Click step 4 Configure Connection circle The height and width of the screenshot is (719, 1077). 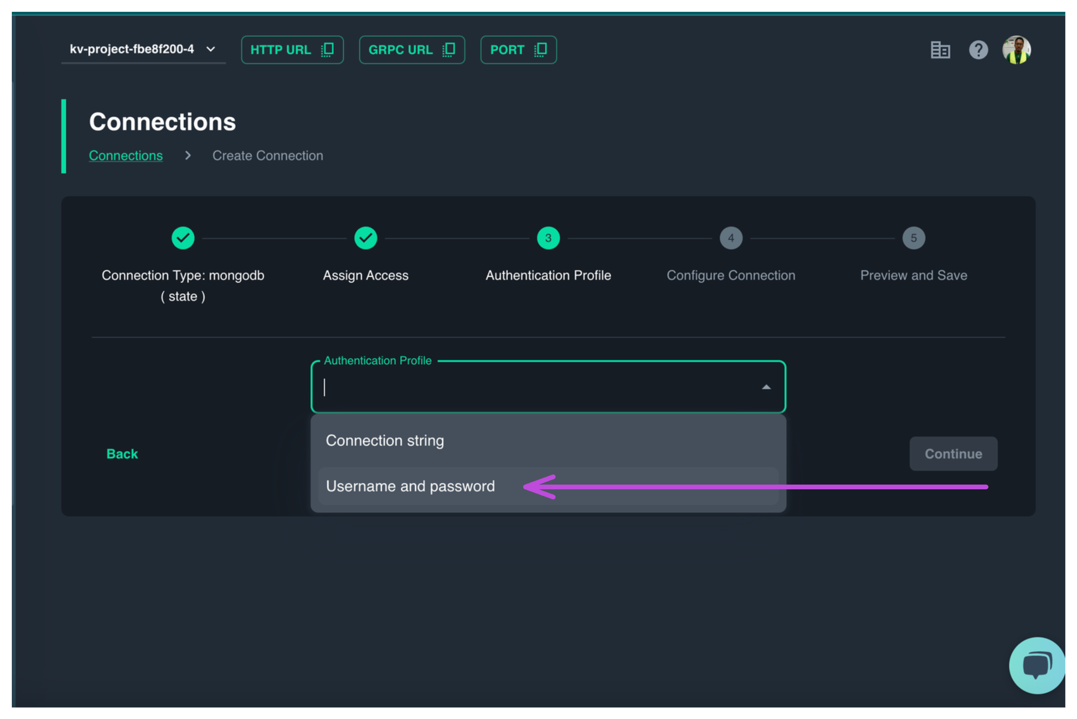pos(731,238)
